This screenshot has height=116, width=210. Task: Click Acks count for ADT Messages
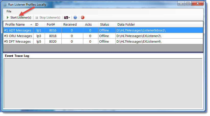90,30
